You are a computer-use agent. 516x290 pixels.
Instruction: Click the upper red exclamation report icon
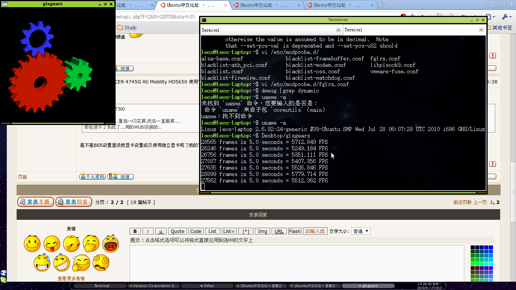tap(493, 56)
